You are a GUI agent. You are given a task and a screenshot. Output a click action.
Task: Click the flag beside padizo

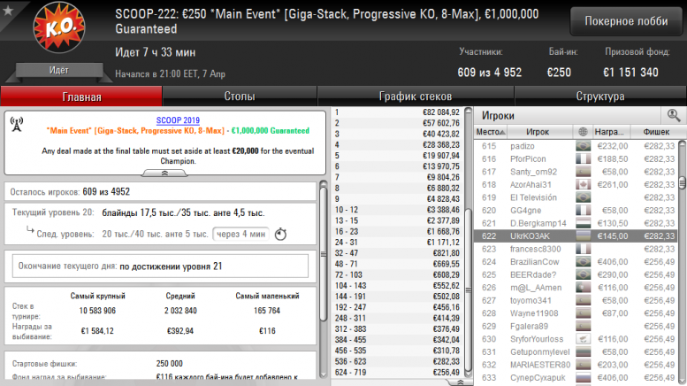(x=583, y=146)
